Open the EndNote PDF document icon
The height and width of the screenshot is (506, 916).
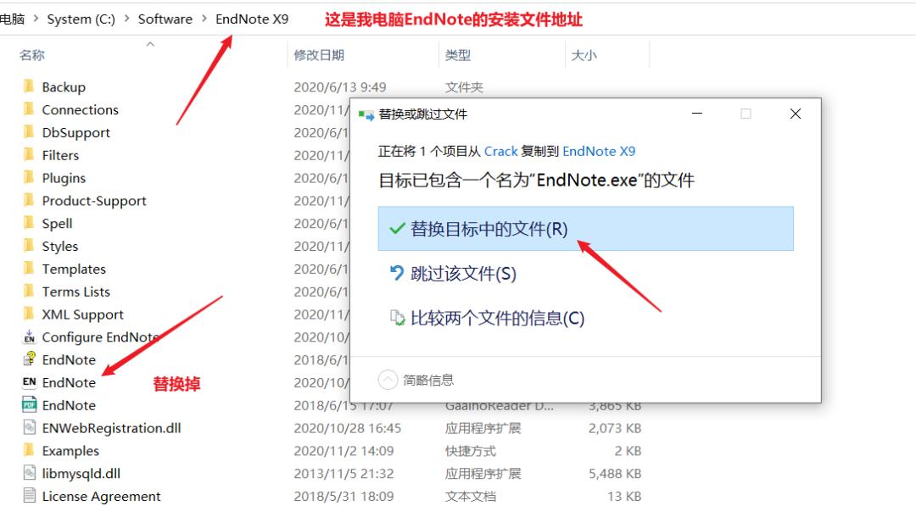point(29,405)
